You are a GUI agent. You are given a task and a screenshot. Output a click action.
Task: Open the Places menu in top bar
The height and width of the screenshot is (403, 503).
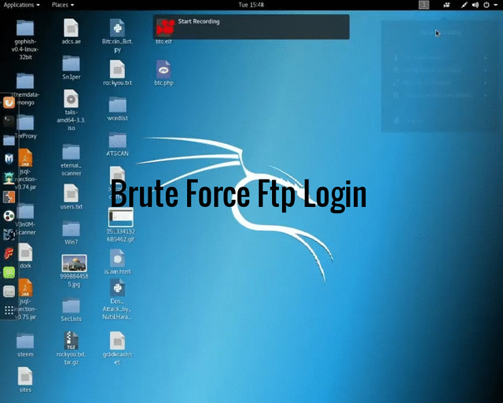[x=63, y=5]
